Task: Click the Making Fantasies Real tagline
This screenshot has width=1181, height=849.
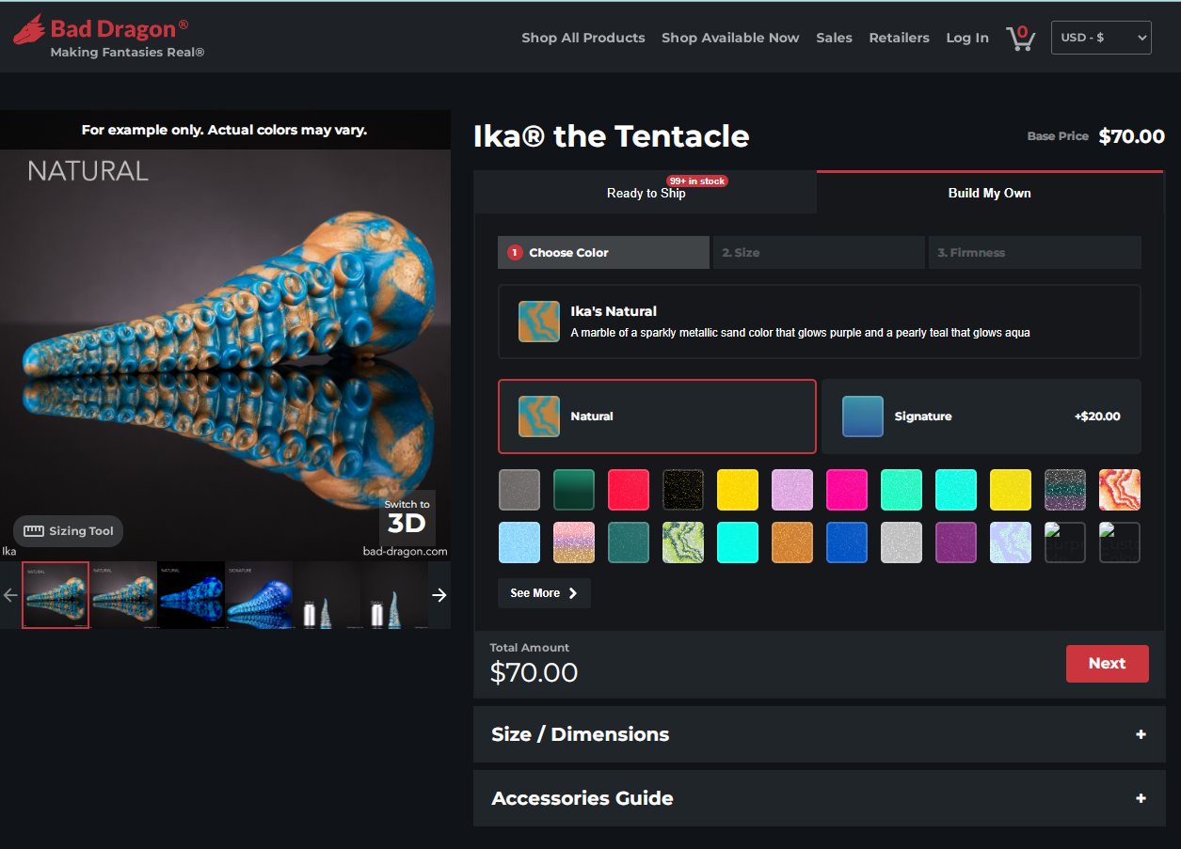Action: coord(127,53)
